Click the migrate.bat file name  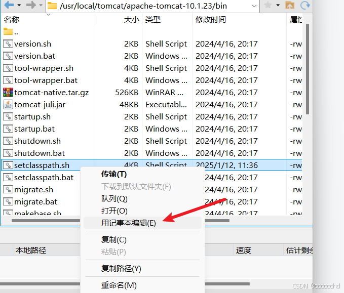click(x=36, y=202)
